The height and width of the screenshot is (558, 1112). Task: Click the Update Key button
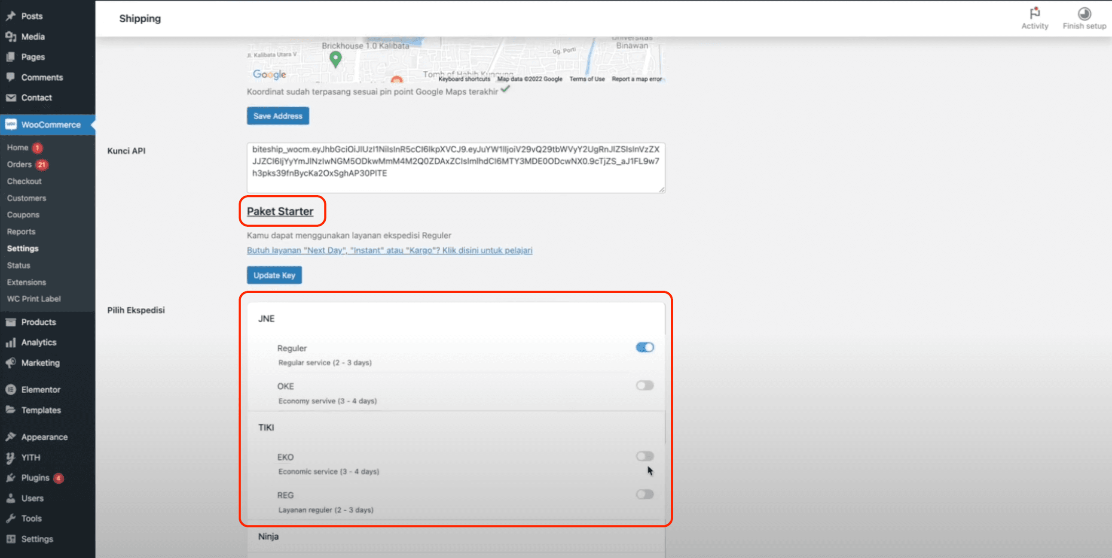pyautogui.click(x=274, y=275)
